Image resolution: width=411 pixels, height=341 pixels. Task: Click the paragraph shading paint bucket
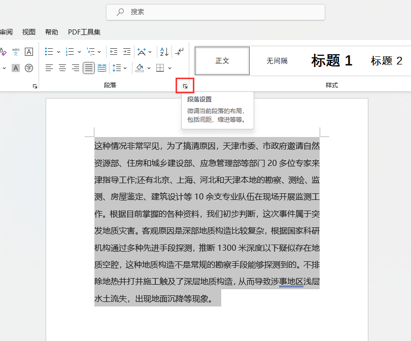pos(140,68)
